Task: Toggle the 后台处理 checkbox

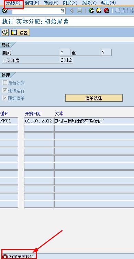Action: (x=5, y=83)
